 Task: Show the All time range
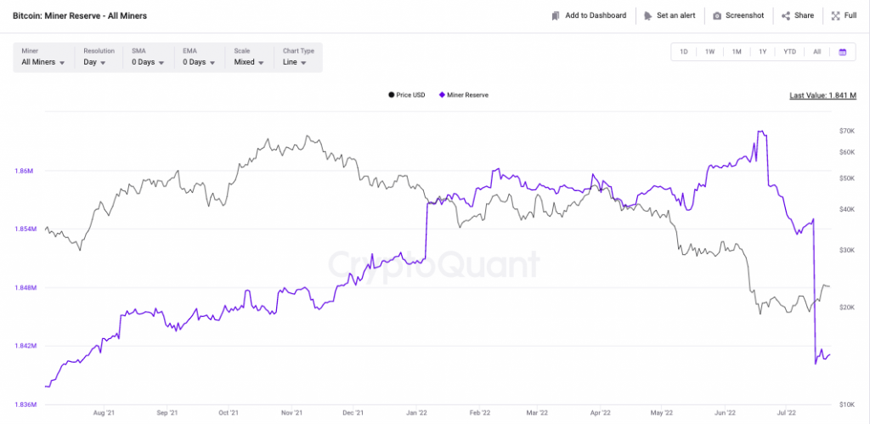(816, 52)
